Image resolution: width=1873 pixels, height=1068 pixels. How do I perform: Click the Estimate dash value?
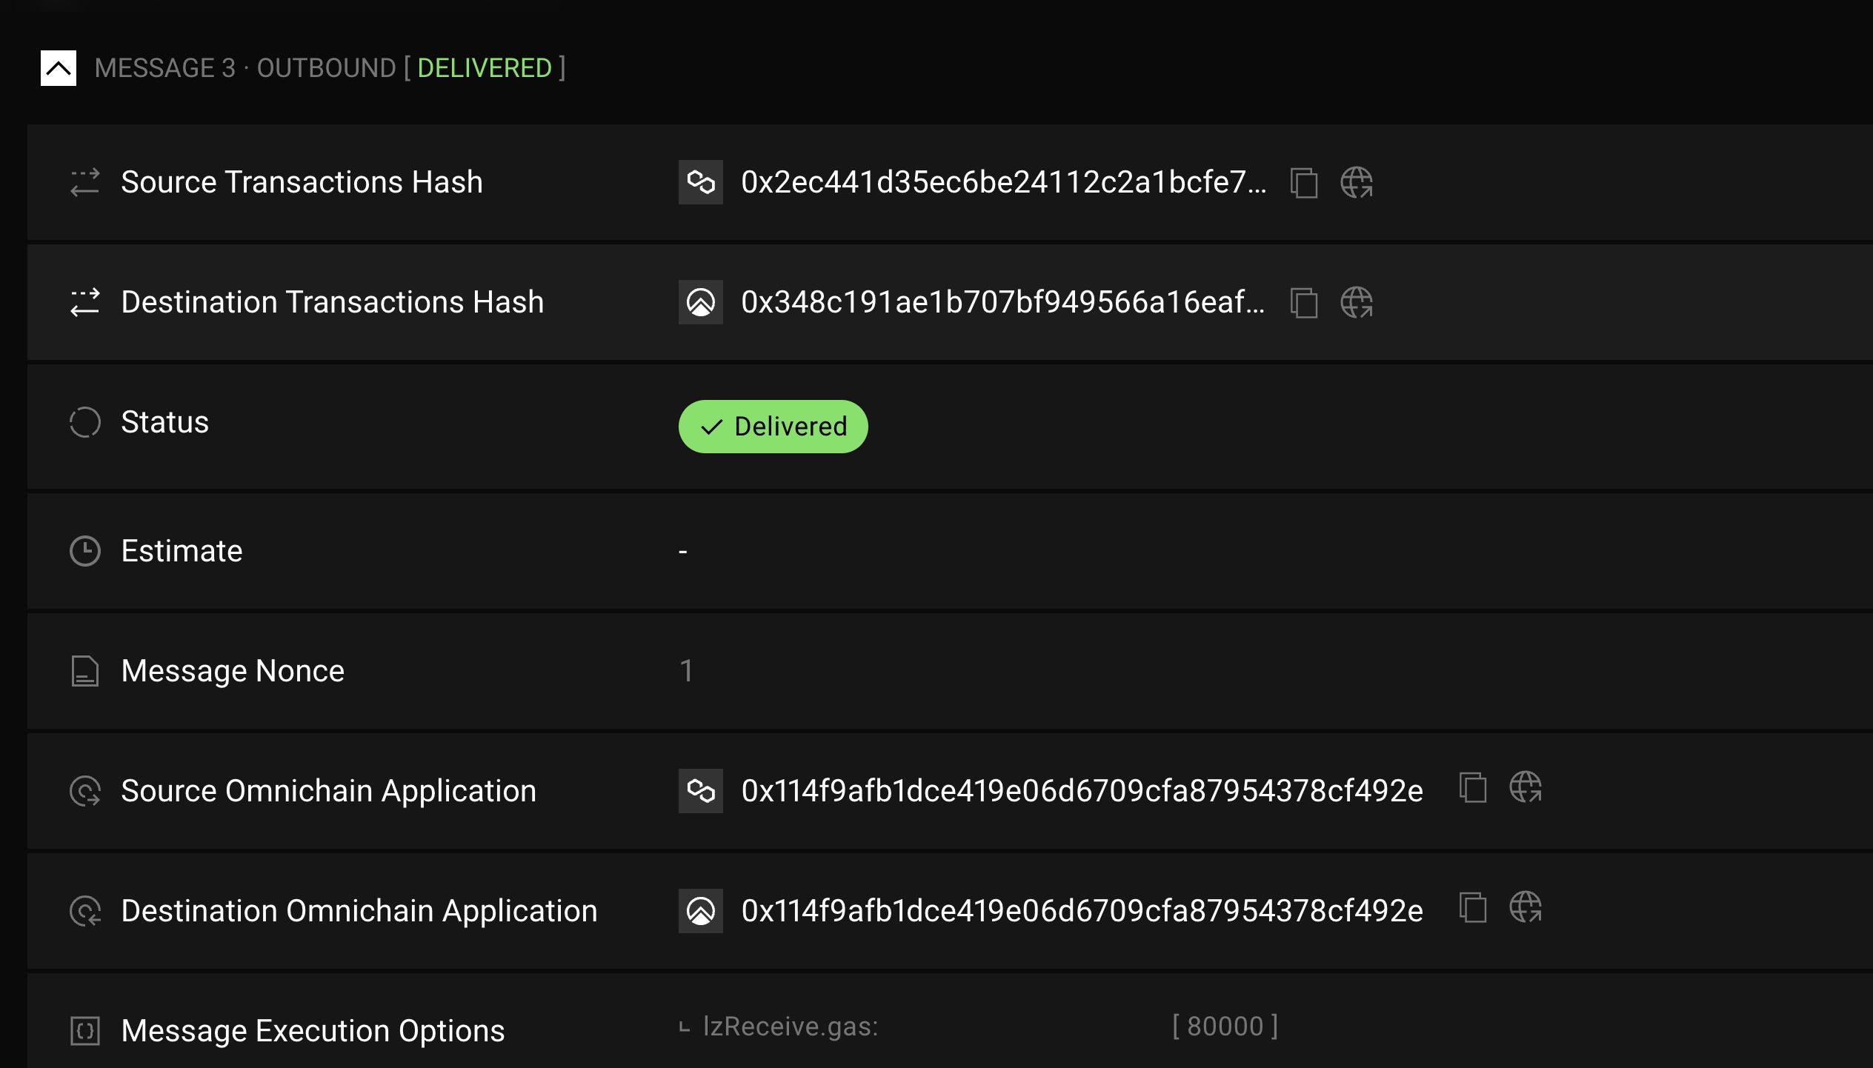coord(683,553)
